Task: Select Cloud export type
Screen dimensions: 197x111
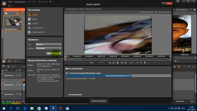Action: [x=33, y=23]
